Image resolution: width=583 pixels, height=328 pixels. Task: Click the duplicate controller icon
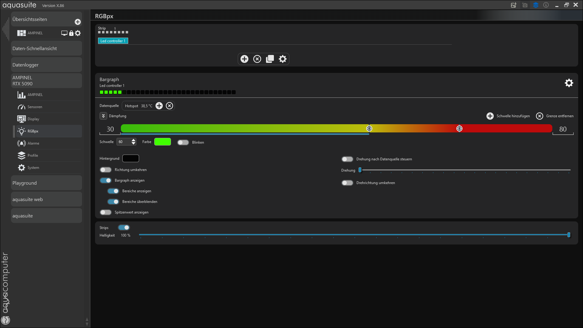[270, 59]
